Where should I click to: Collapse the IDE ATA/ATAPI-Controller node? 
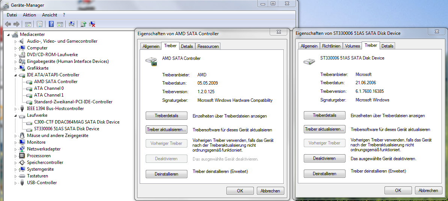(x=16, y=75)
